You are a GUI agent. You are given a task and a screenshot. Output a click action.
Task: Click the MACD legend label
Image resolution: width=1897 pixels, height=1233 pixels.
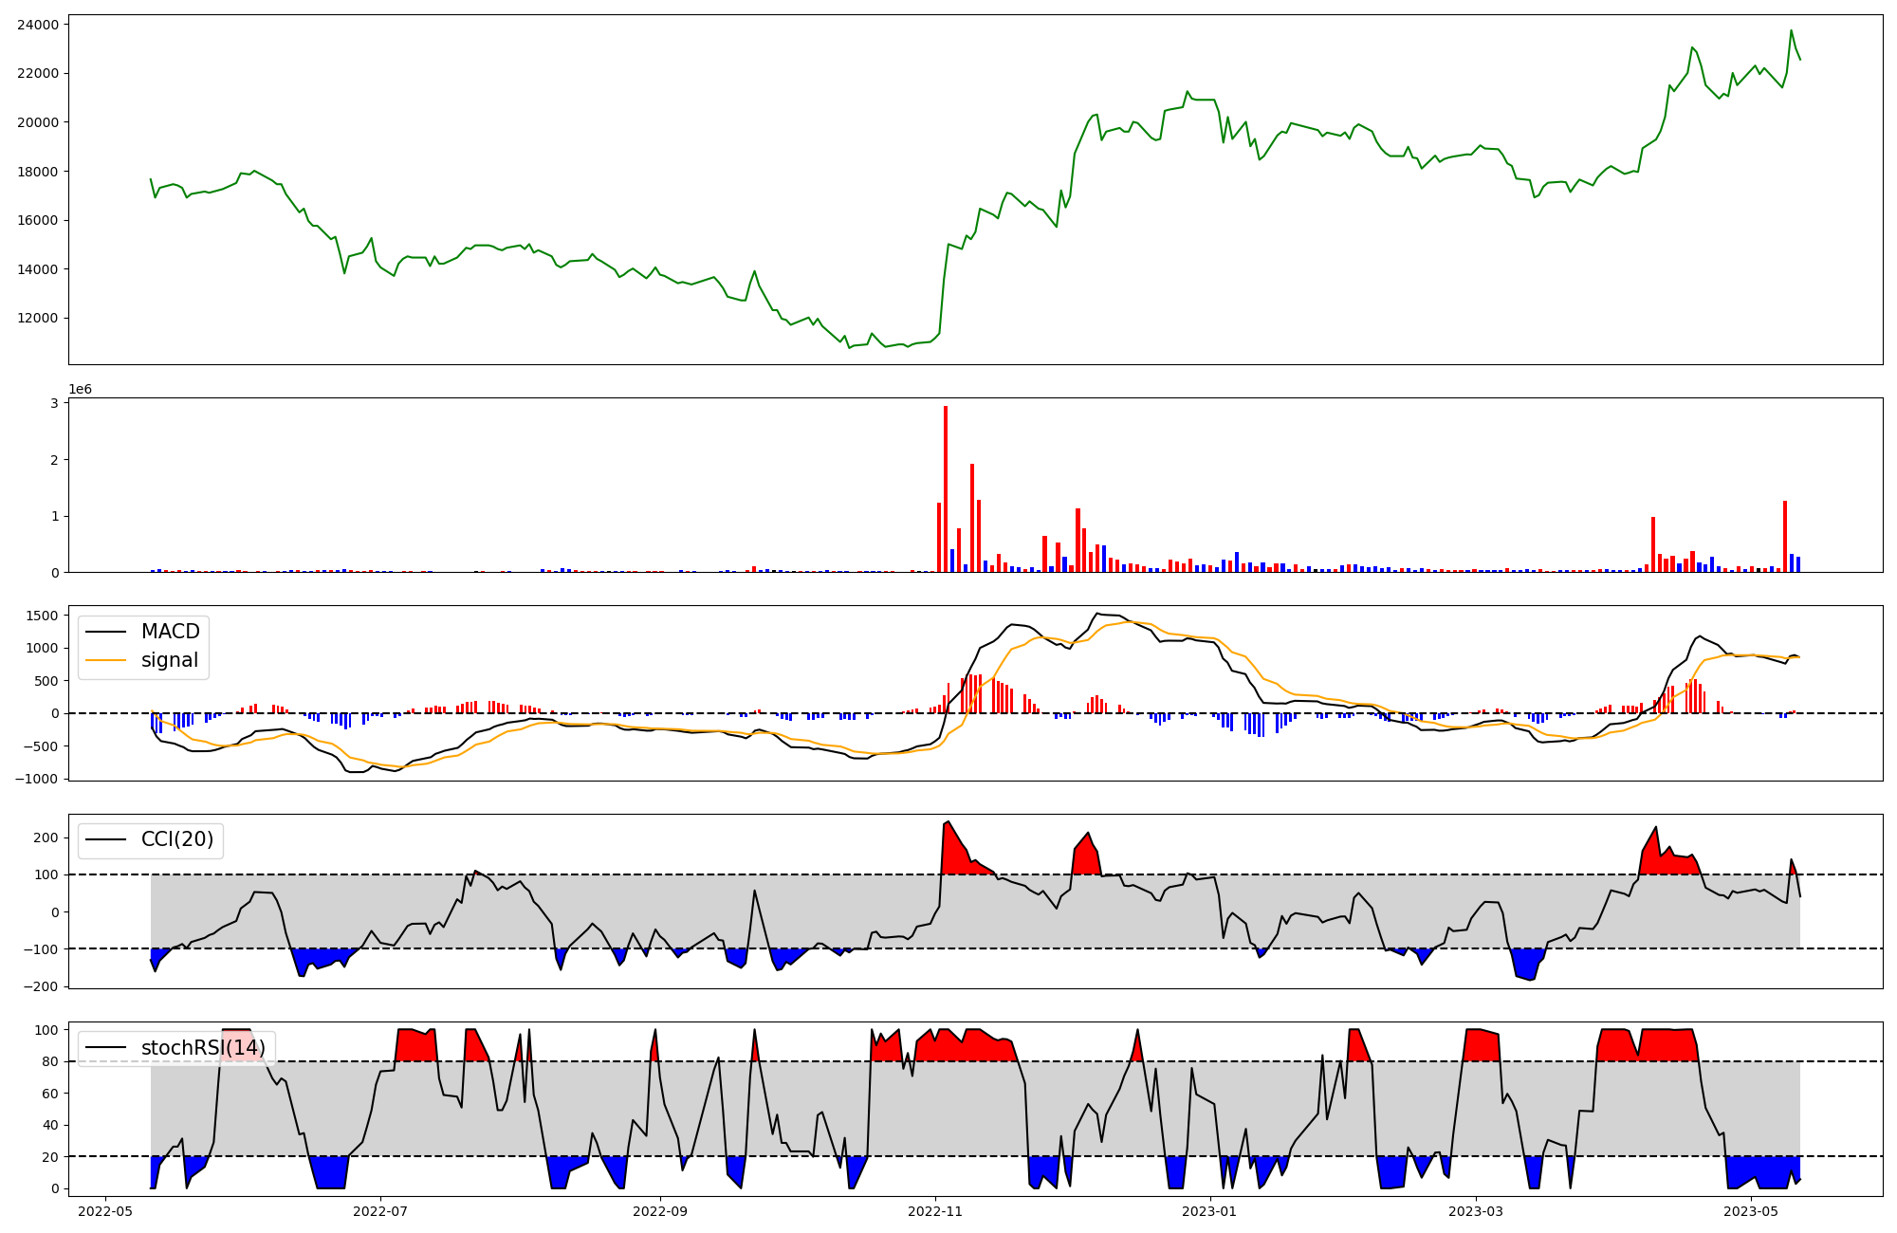click(170, 632)
